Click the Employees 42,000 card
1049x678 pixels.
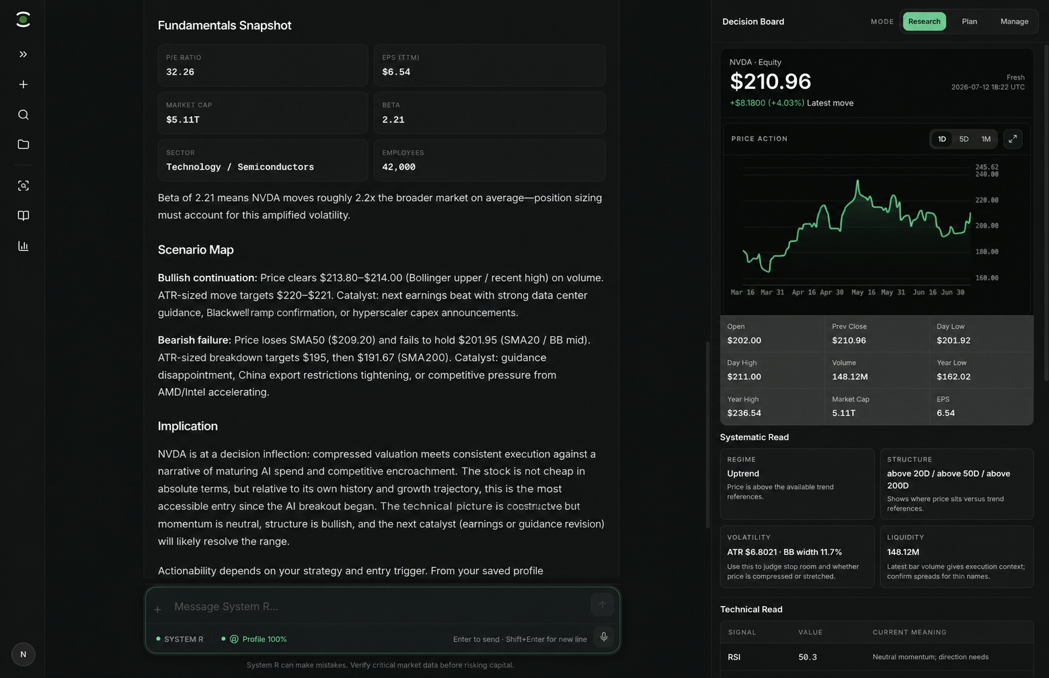(490, 161)
